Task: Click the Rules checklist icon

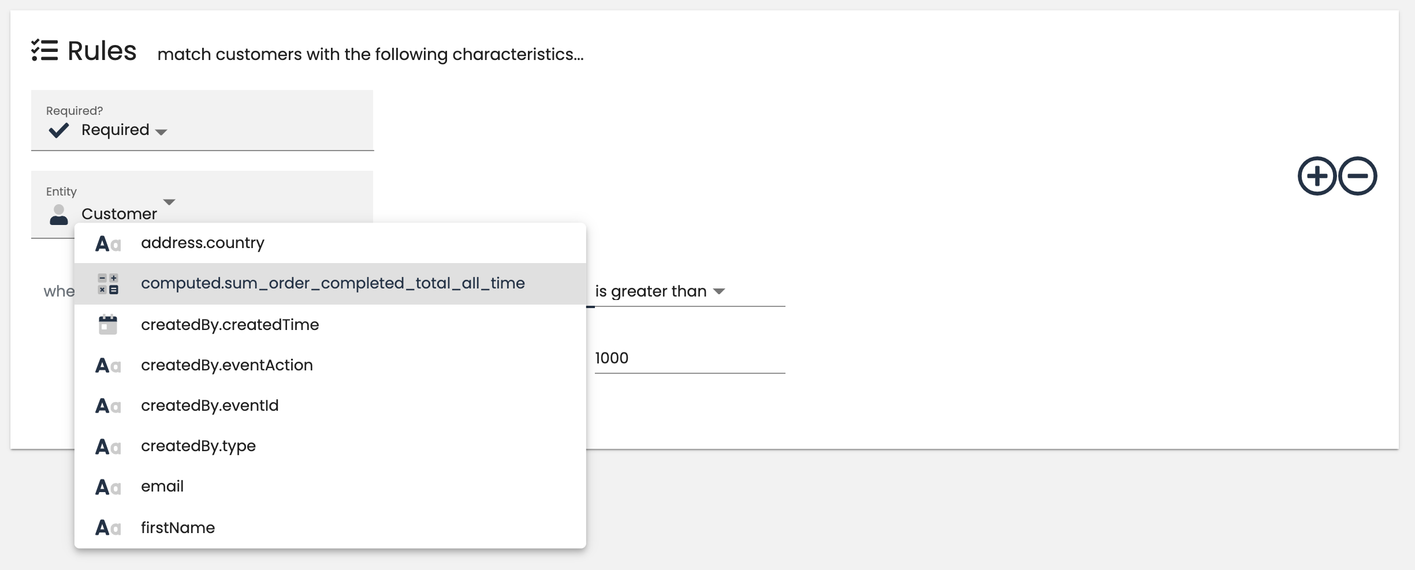Action: (x=44, y=51)
